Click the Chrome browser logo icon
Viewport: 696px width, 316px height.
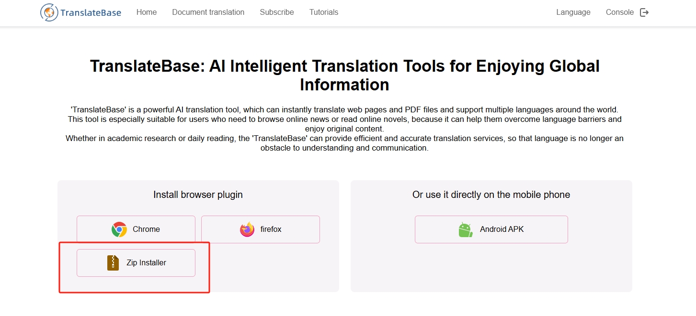click(119, 229)
